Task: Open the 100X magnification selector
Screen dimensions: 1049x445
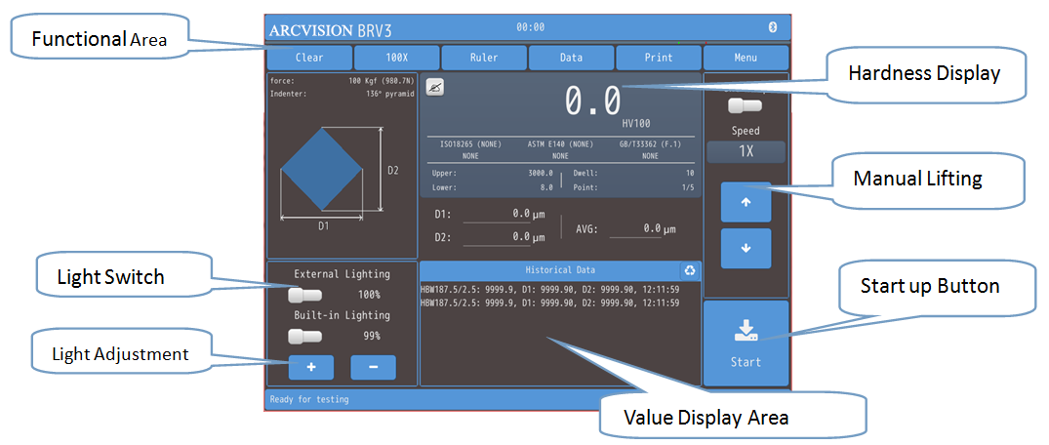Action: (x=397, y=58)
